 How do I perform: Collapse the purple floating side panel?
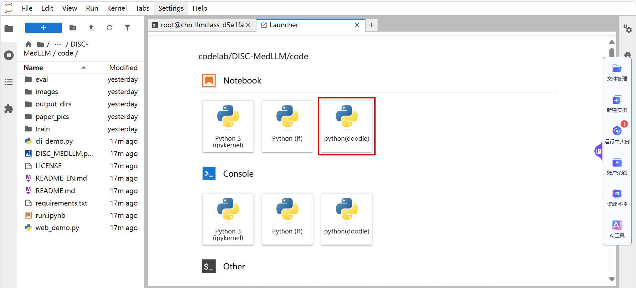[598, 151]
